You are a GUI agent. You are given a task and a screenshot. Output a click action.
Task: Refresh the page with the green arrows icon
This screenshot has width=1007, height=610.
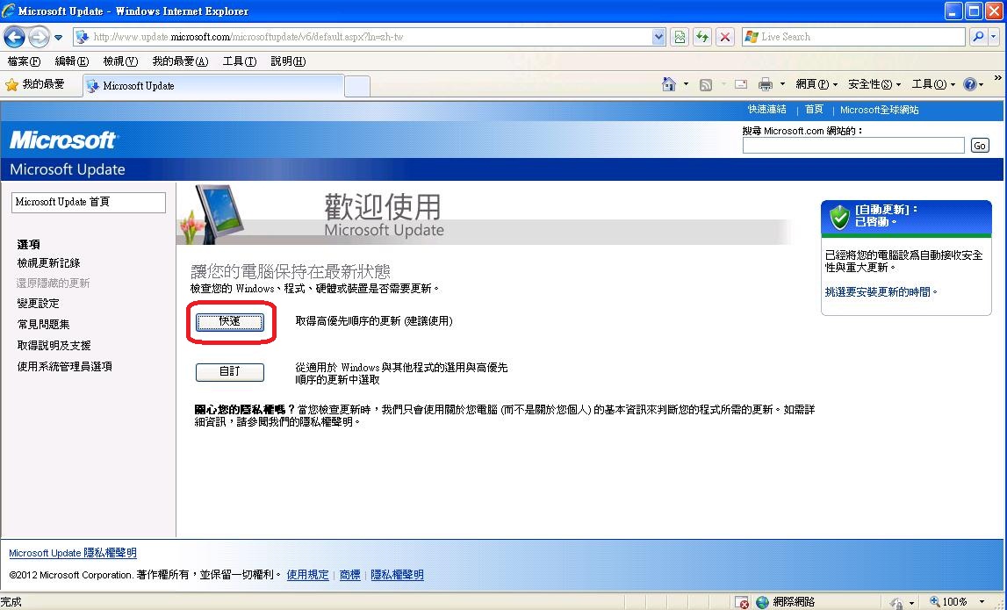[702, 37]
